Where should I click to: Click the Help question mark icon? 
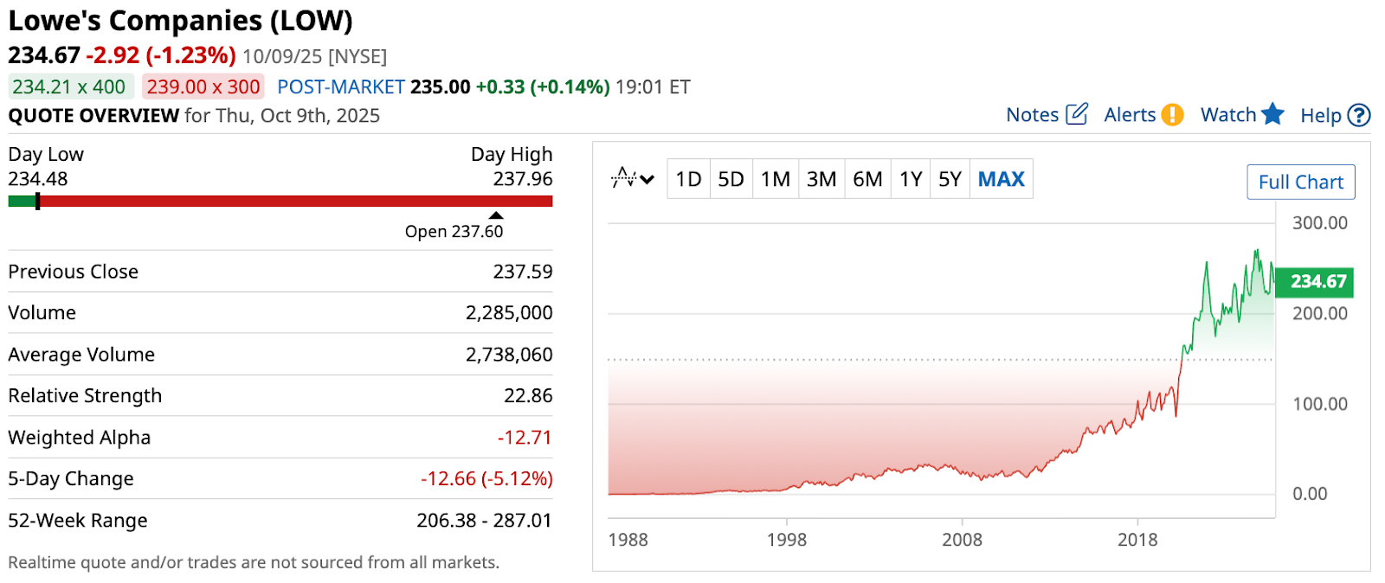(1359, 115)
